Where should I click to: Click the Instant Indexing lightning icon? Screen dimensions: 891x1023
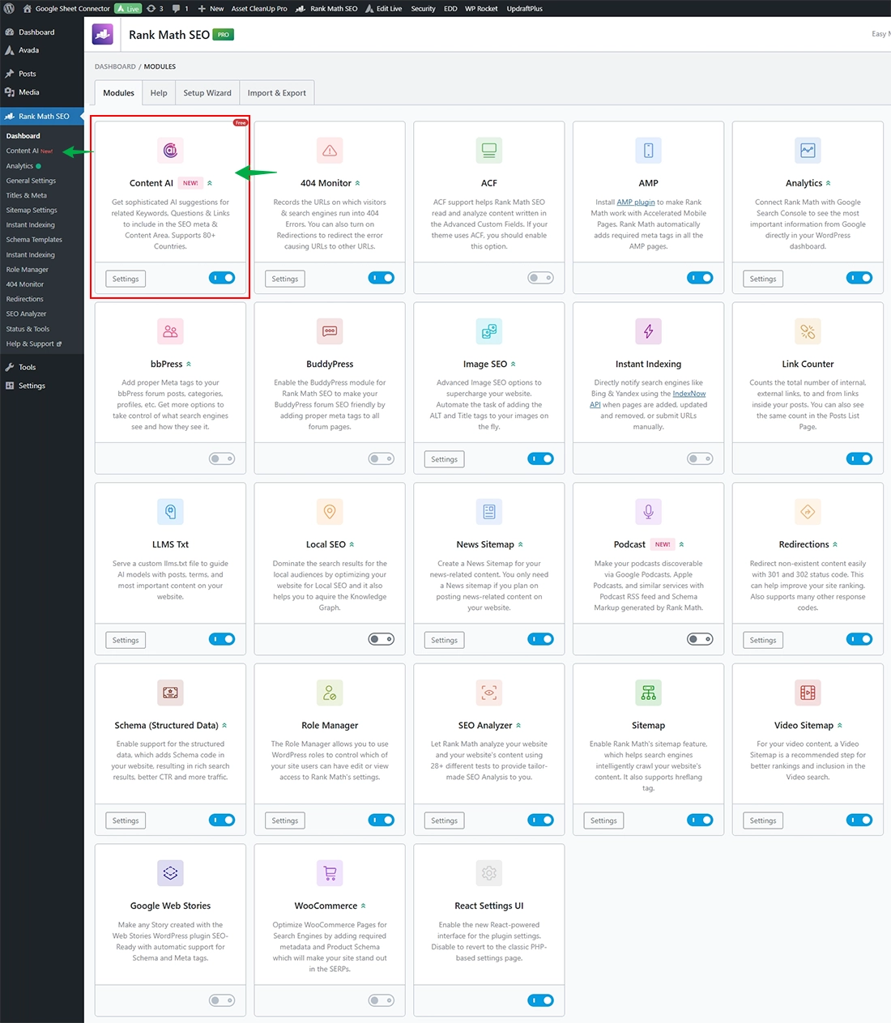point(648,331)
